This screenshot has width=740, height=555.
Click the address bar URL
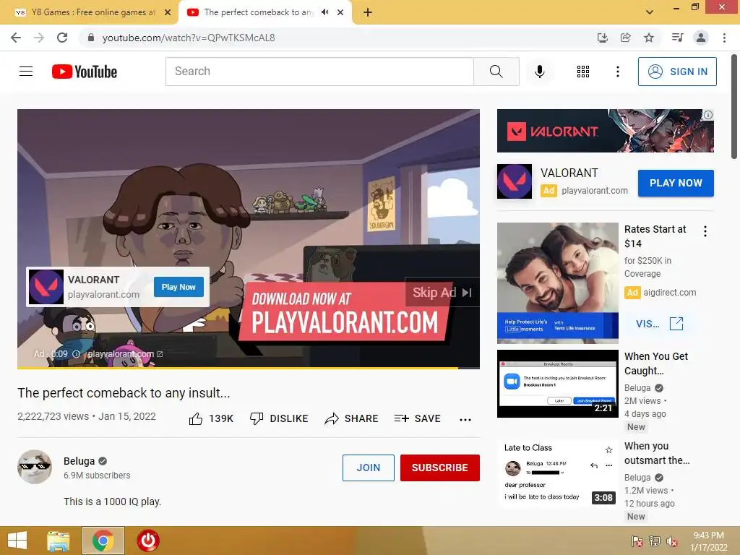(189, 38)
